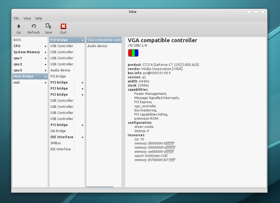Expand the cpu:3 arrow
The image size is (280, 203).
46,70
